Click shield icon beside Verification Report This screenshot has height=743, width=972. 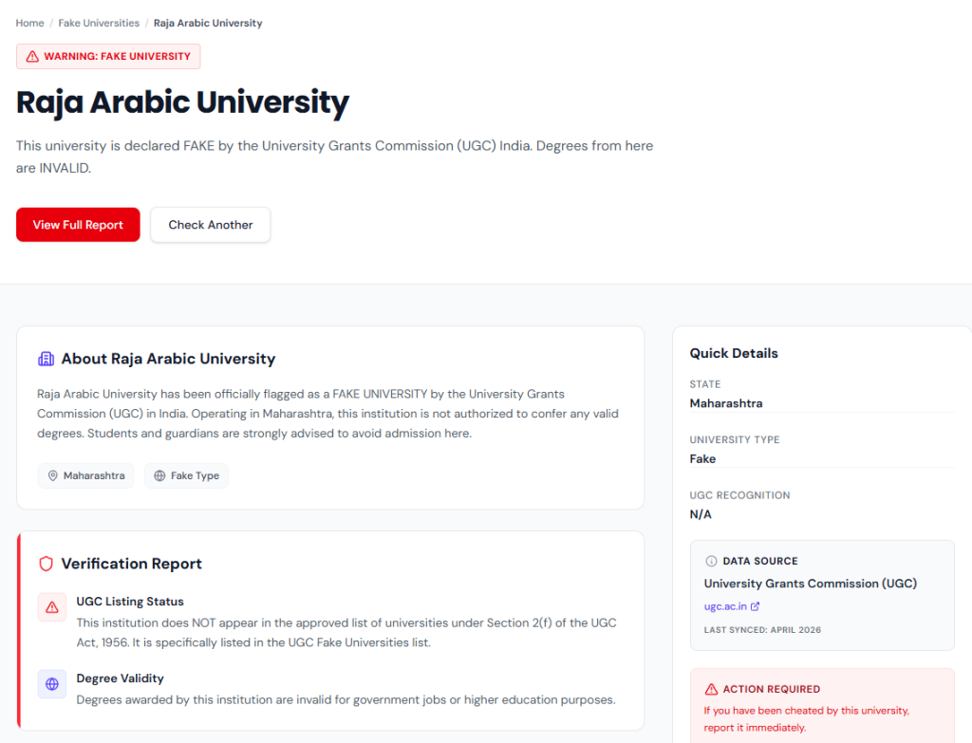(46, 564)
